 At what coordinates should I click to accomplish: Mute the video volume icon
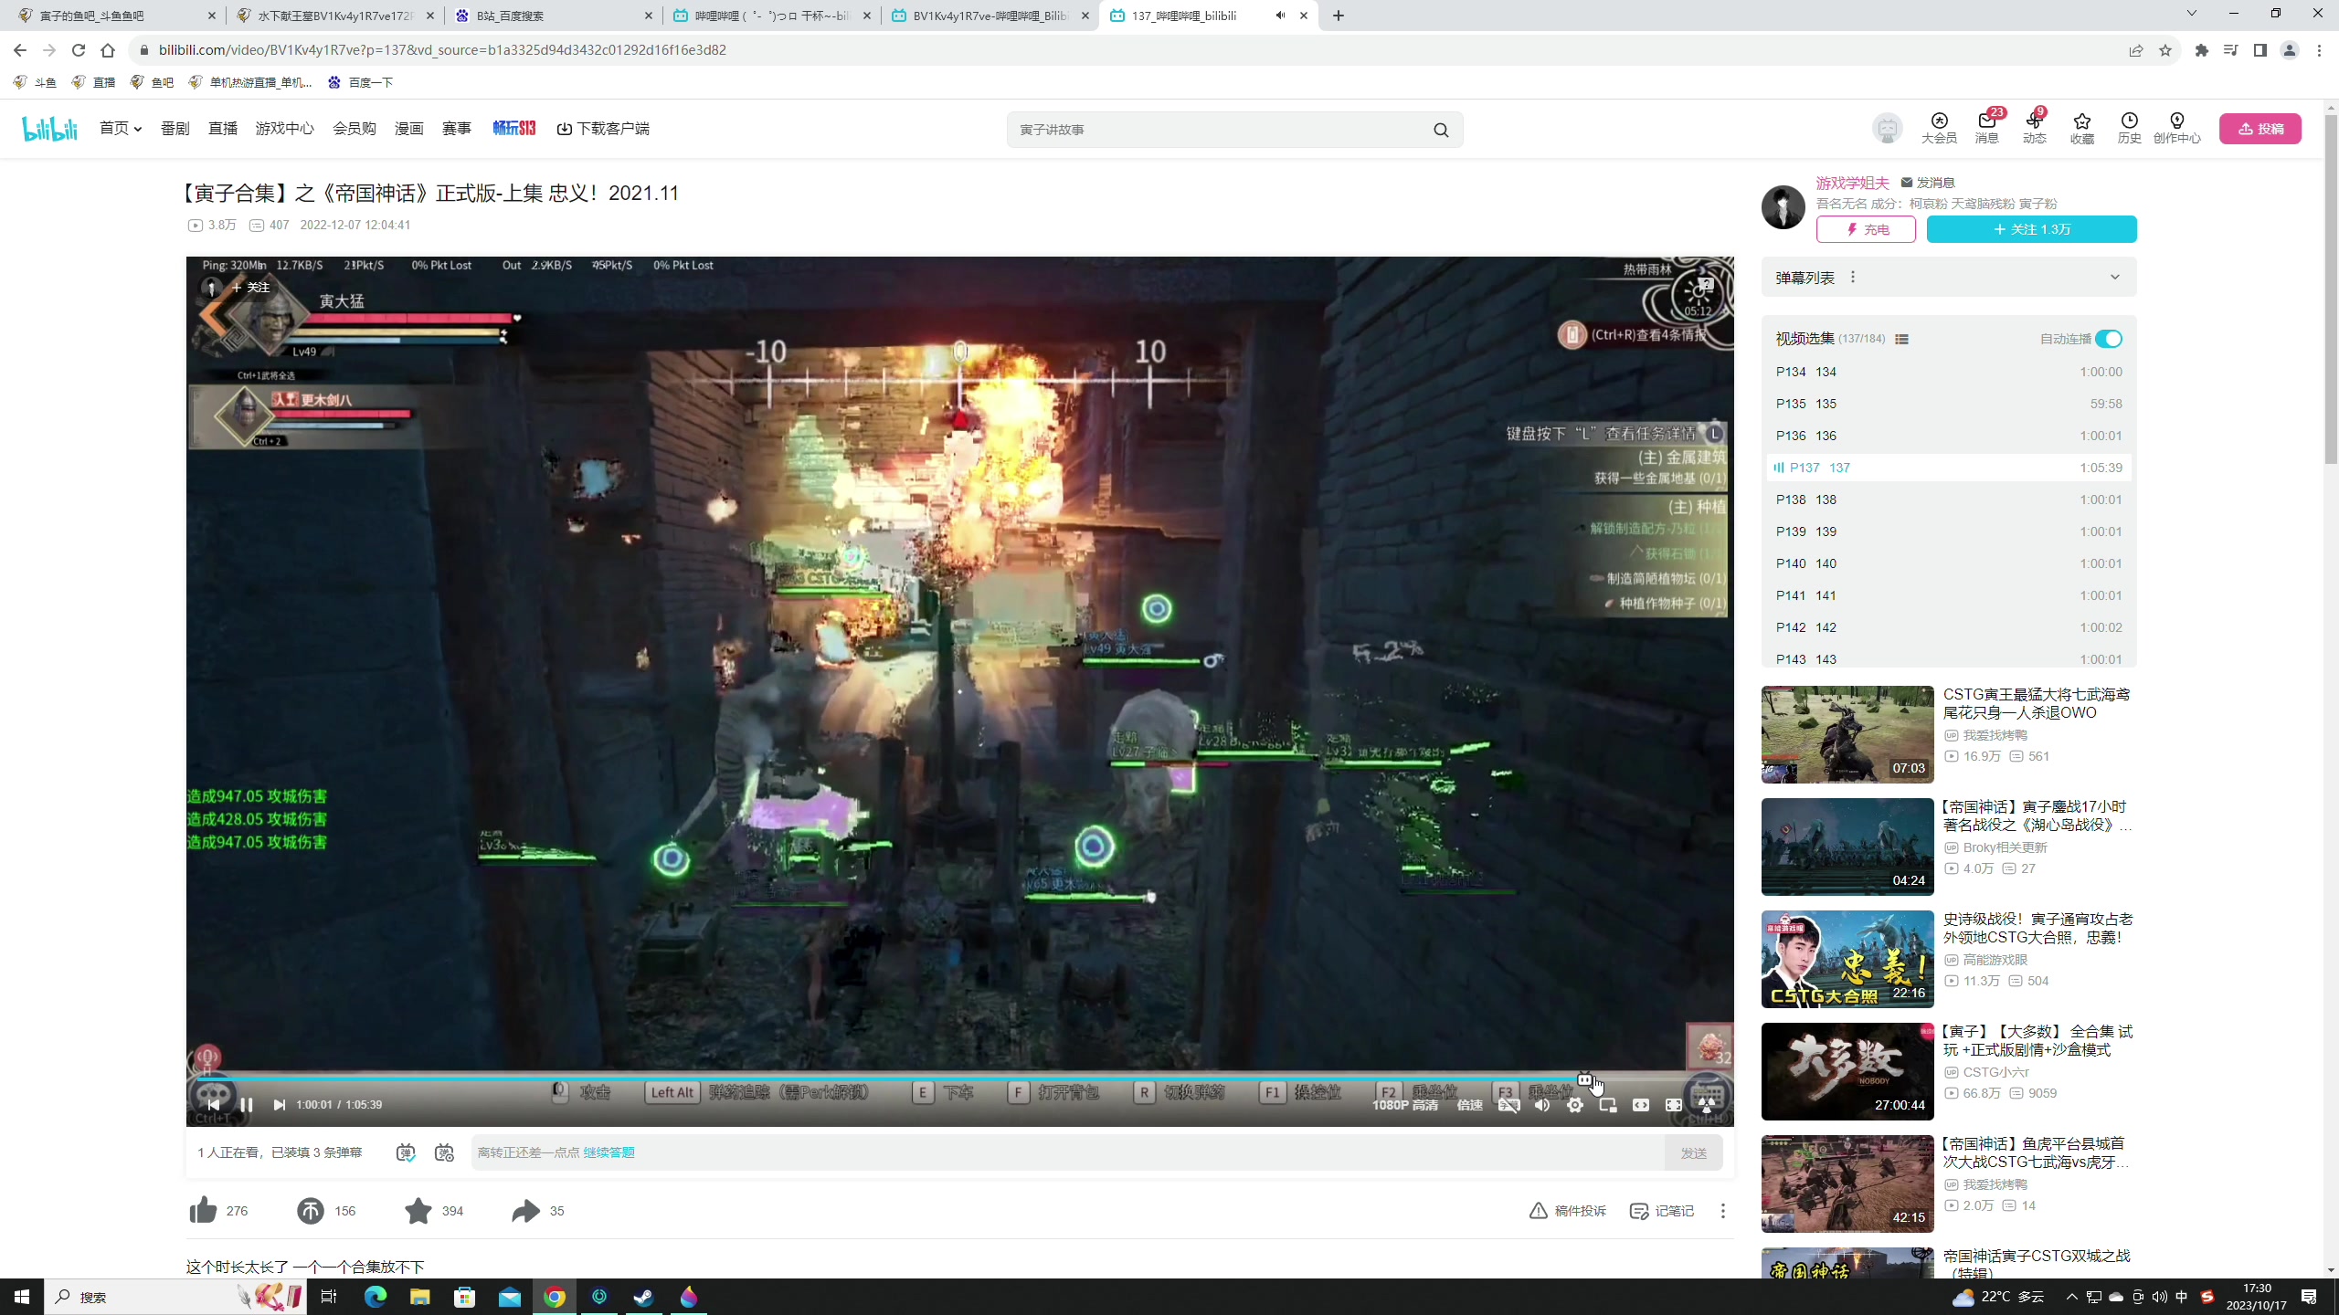click(x=1542, y=1105)
